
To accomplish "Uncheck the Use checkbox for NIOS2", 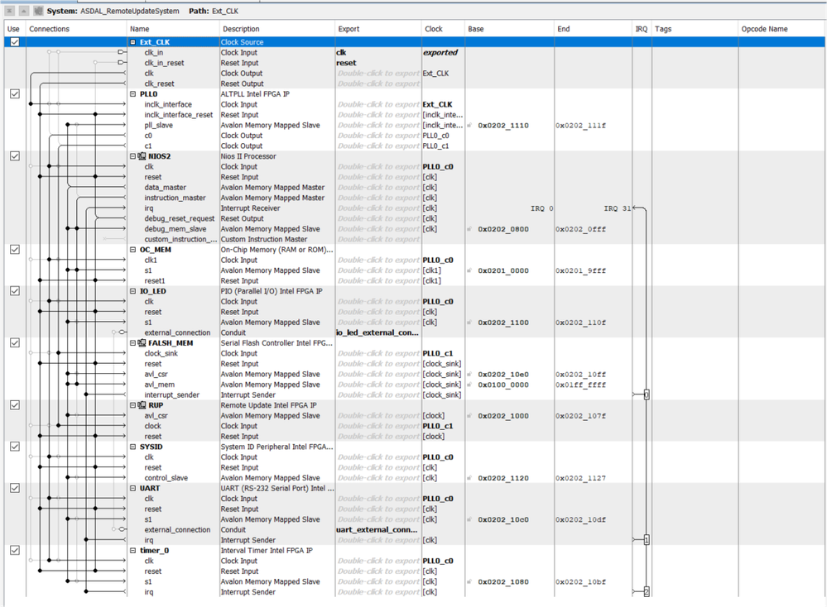I will [x=15, y=156].
